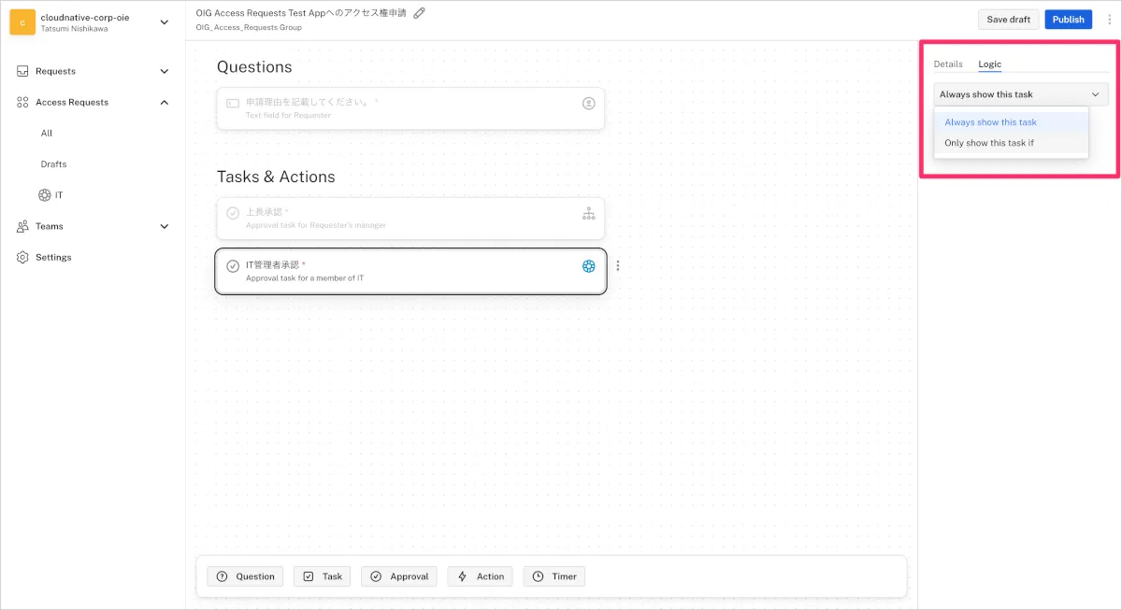Click the check circle on 上長承認 task
Viewport: 1122px width, 610px height.
pyautogui.click(x=233, y=214)
